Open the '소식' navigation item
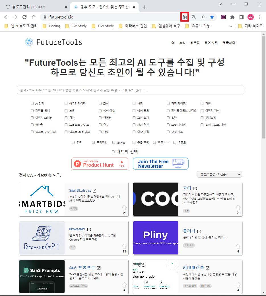 (x=182, y=43)
